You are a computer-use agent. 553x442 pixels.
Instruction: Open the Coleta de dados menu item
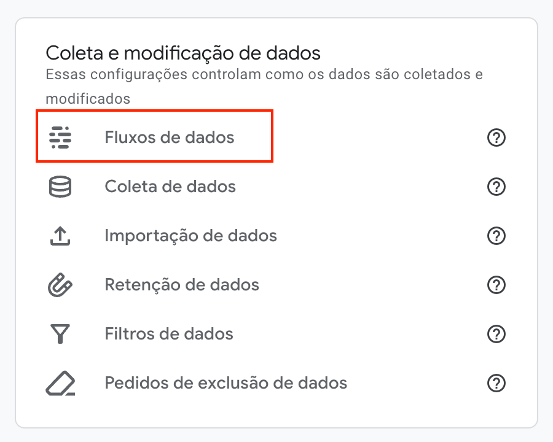coord(170,187)
